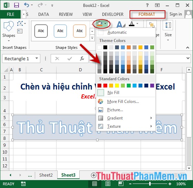Collapse the ribbon with the up chevron

[x=187, y=48]
